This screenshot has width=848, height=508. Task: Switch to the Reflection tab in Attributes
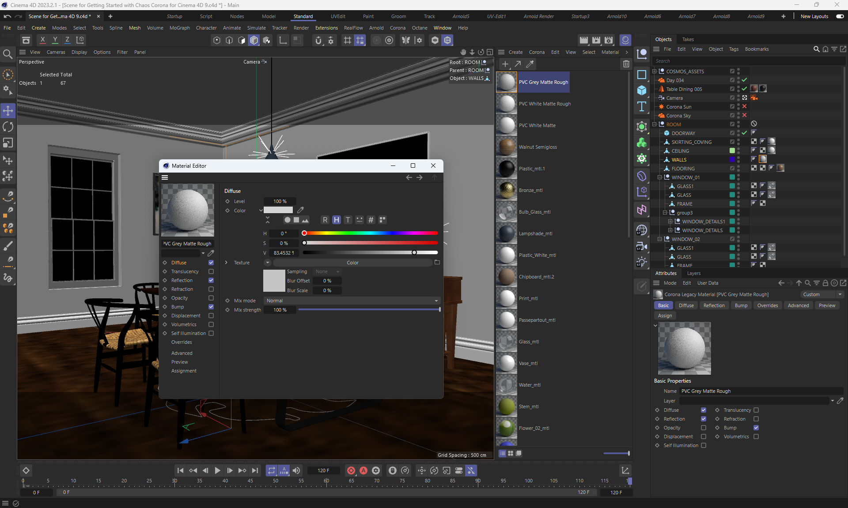pyautogui.click(x=714, y=305)
